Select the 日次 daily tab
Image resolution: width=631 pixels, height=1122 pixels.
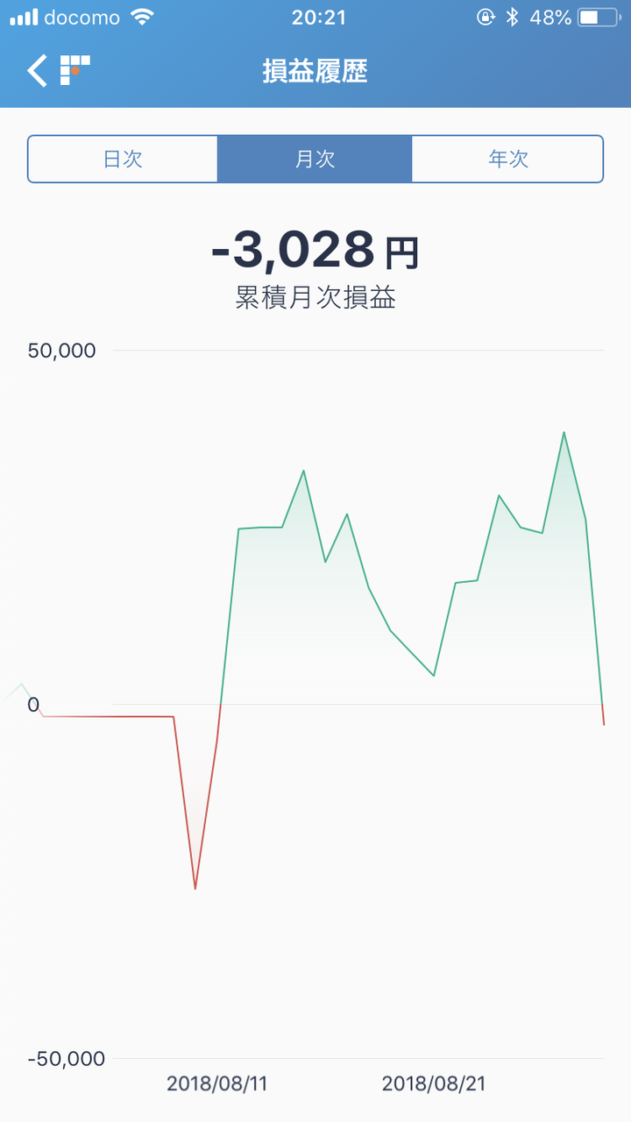(123, 159)
